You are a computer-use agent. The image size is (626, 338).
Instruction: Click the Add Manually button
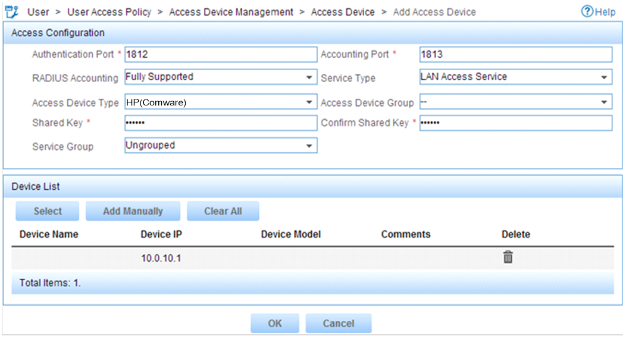point(133,211)
